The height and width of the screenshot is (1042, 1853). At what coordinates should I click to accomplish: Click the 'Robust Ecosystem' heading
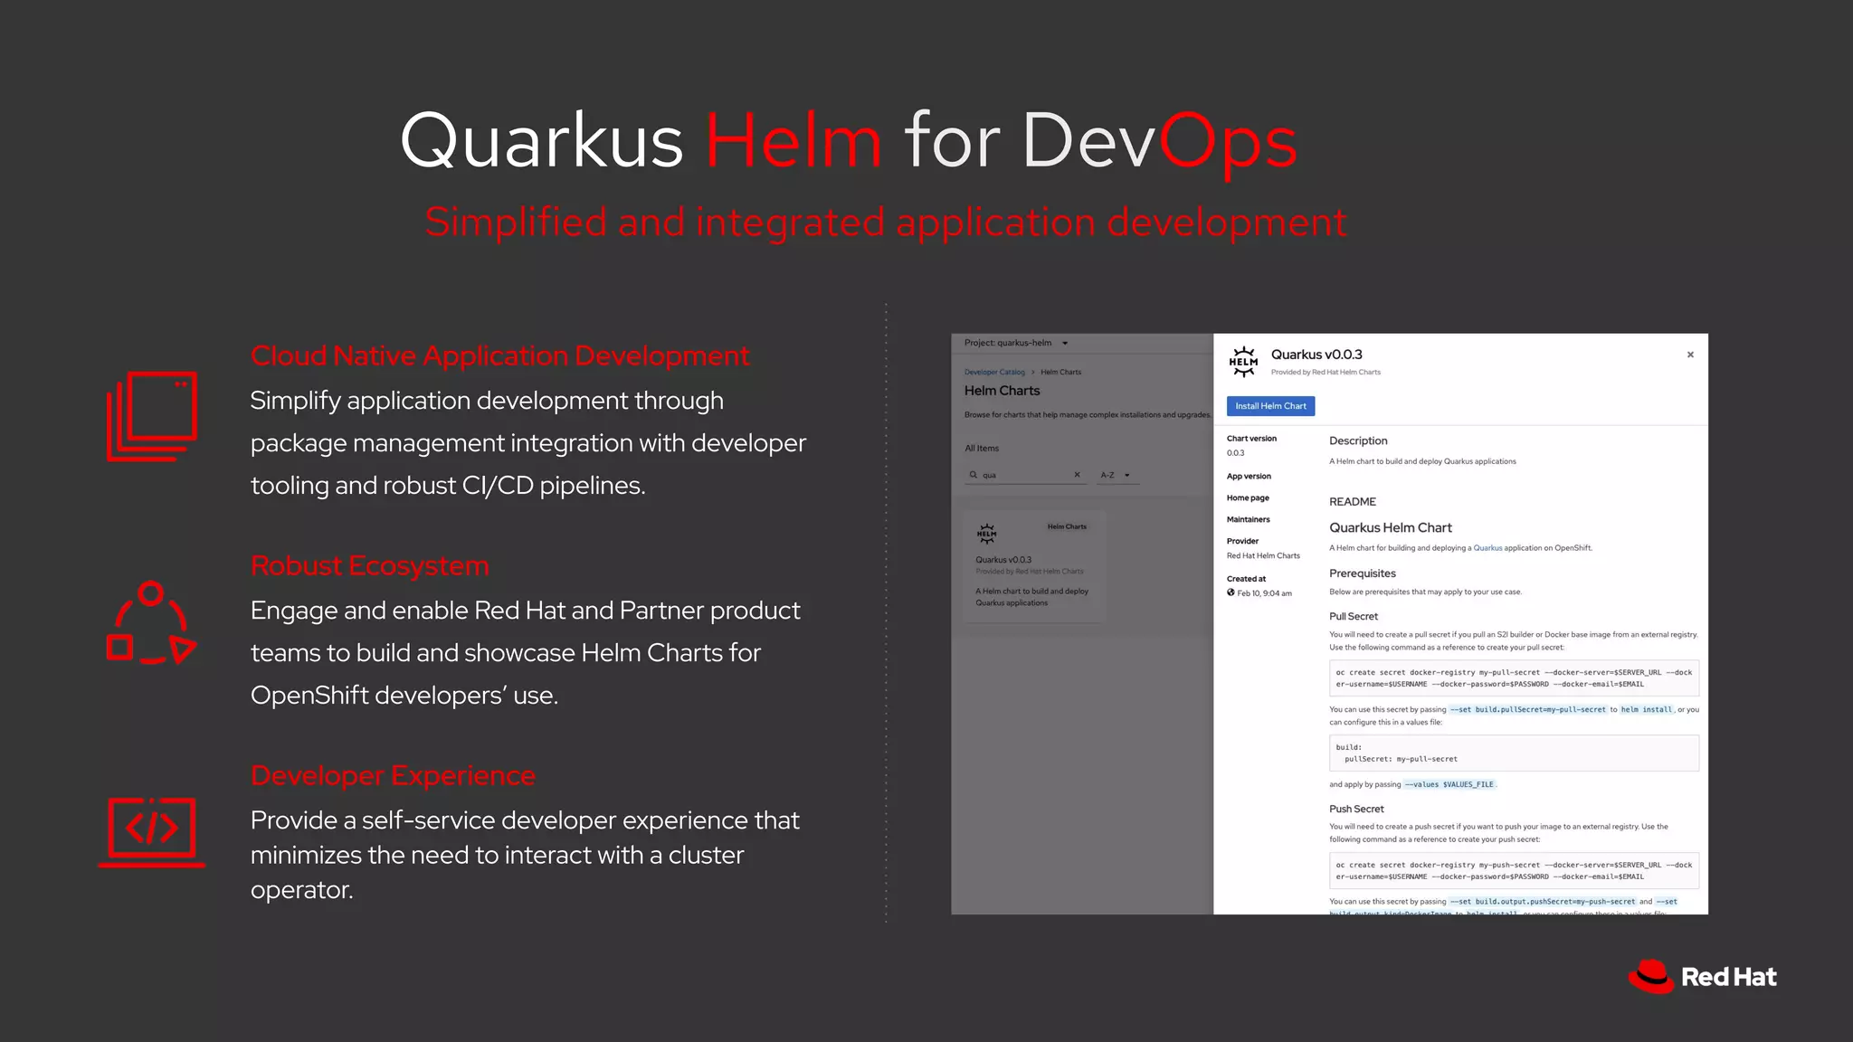[369, 566]
